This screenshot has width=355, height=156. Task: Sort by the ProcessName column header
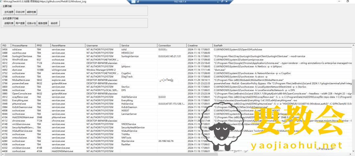point(23,45)
